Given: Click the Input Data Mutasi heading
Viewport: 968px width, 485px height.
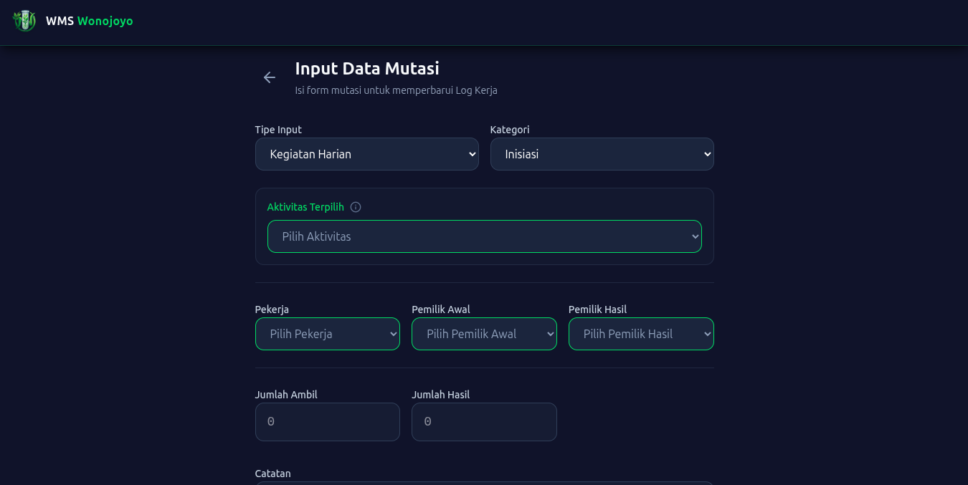Looking at the screenshot, I should (366, 69).
